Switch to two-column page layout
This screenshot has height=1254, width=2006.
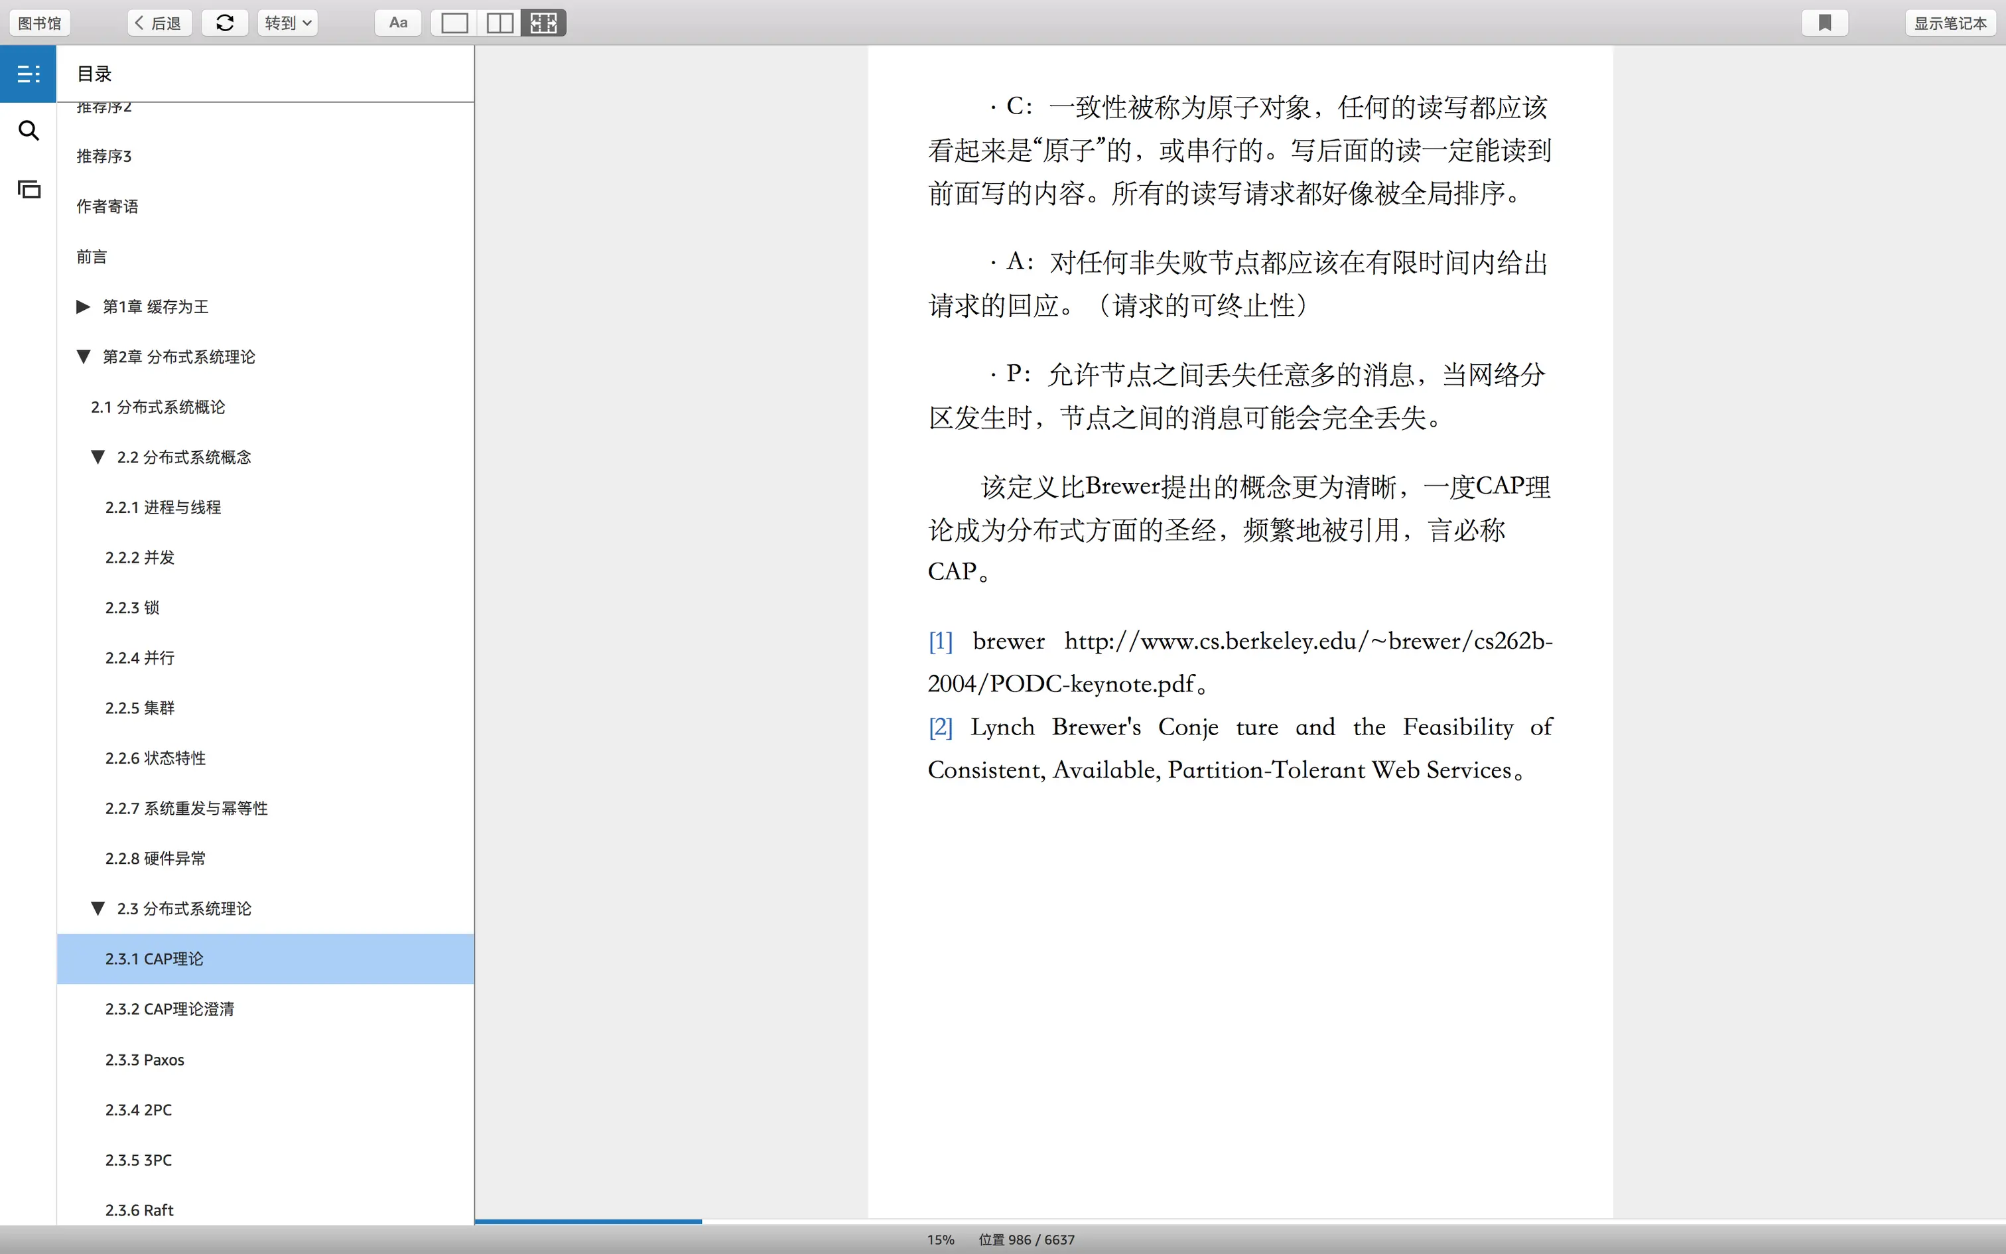tap(499, 23)
